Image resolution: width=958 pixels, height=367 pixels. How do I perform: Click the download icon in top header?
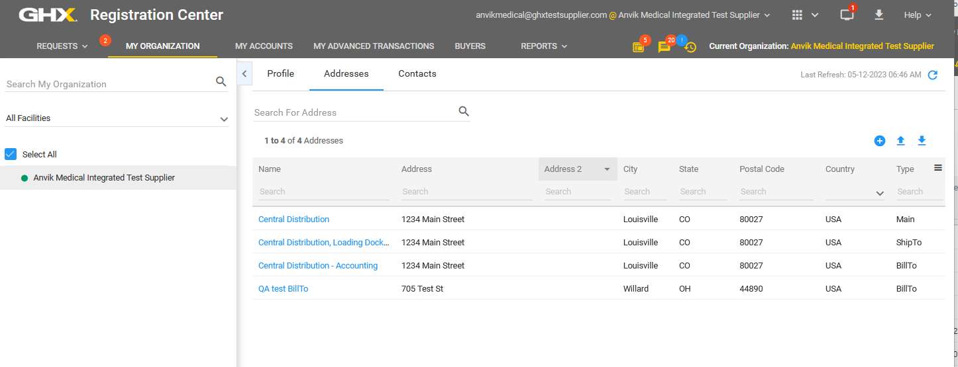point(879,15)
